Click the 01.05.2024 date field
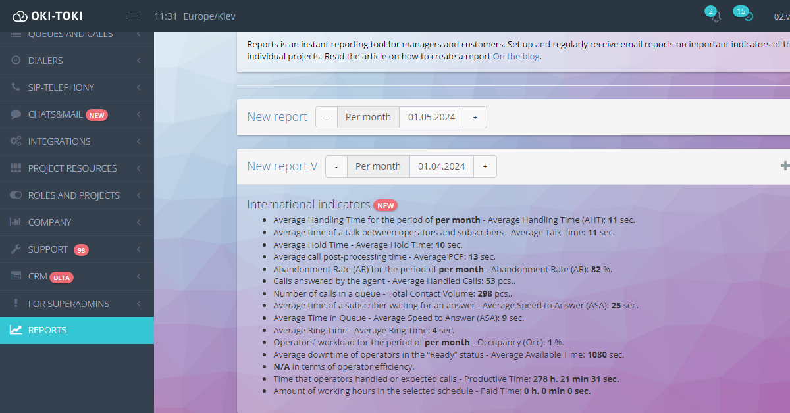Image resolution: width=790 pixels, height=413 pixels. tap(431, 117)
